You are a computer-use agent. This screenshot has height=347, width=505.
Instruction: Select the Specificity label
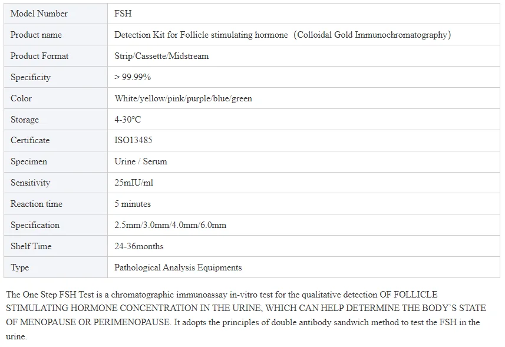coord(31,77)
